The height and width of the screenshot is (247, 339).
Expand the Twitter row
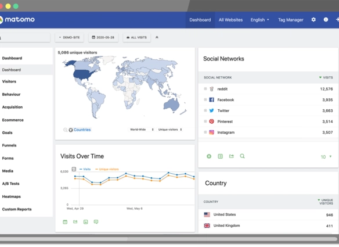point(205,110)
